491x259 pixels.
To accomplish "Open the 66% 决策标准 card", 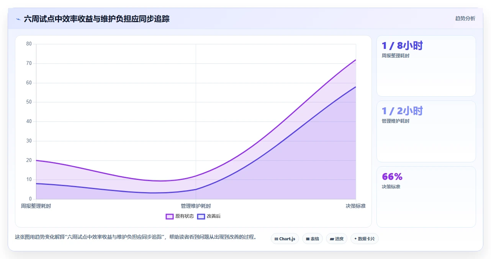I will (426, 197).
